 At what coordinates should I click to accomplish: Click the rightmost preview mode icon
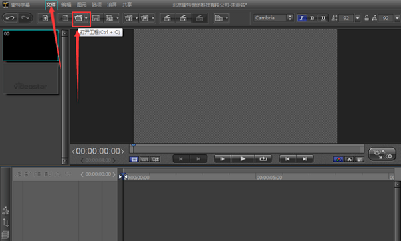click(x=360, y=159)
